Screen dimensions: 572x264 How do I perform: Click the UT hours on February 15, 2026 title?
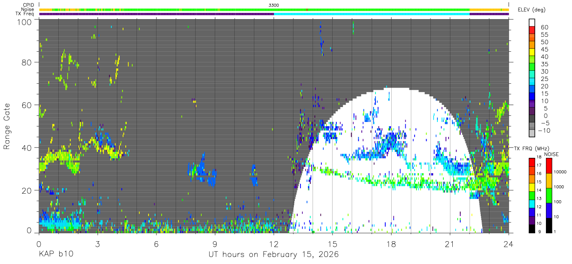click(273, 255)
